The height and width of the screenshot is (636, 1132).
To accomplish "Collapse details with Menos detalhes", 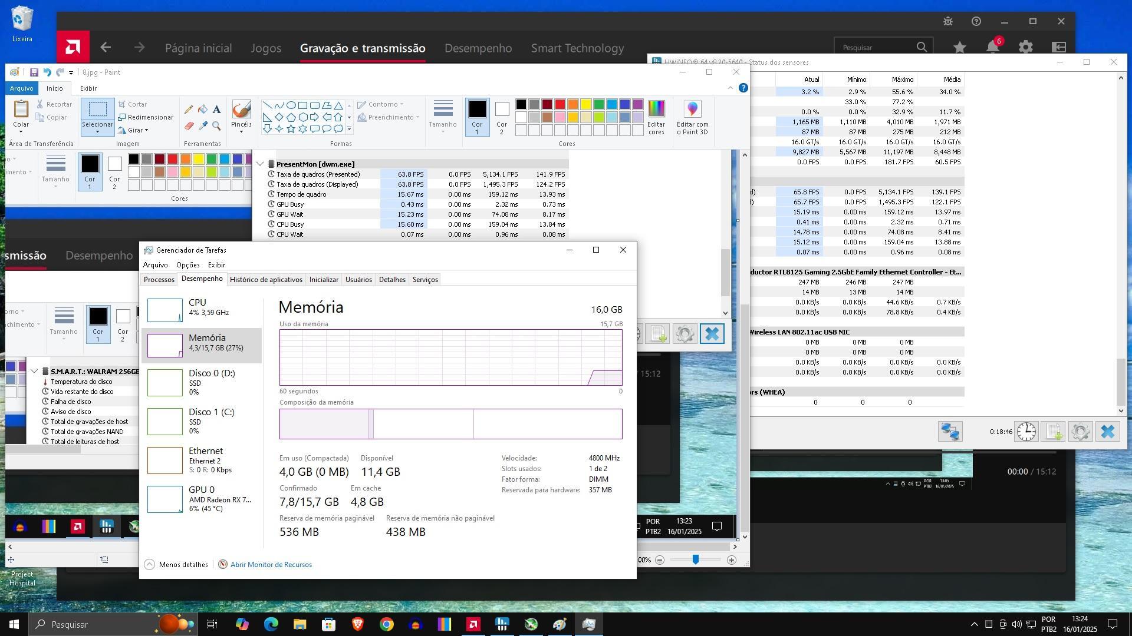I will (x=176, y=564).
